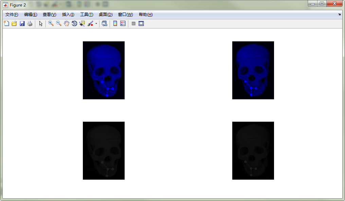Save the figure using the floppy disk icon
The height and width of the screenshot is (201, 345).
tap(22, 23)
